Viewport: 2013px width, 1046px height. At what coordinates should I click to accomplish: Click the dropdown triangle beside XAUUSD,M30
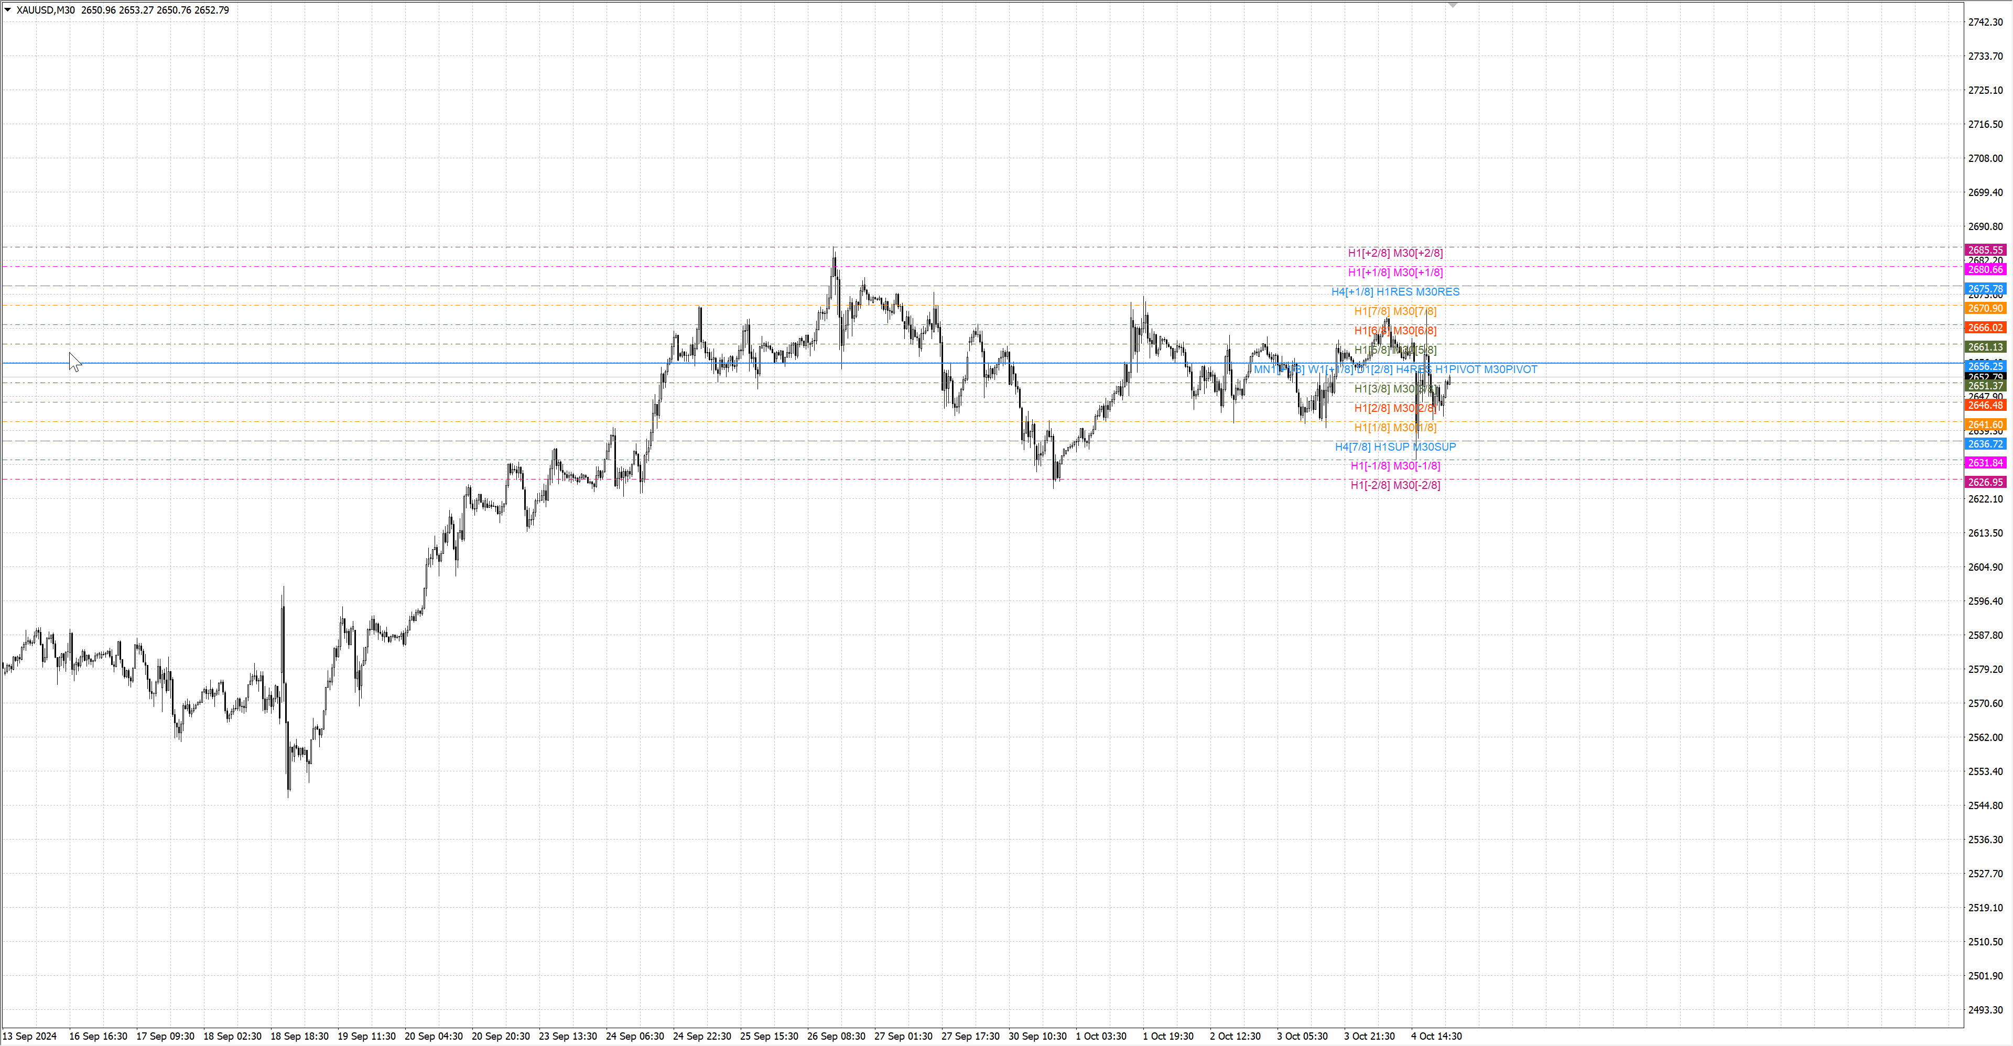click(x=8, y=10)
